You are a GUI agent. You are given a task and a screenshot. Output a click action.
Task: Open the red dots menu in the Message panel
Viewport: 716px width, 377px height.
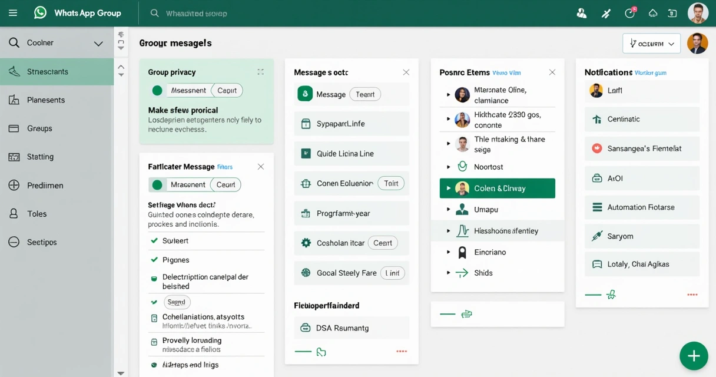(x=402, y=352)
